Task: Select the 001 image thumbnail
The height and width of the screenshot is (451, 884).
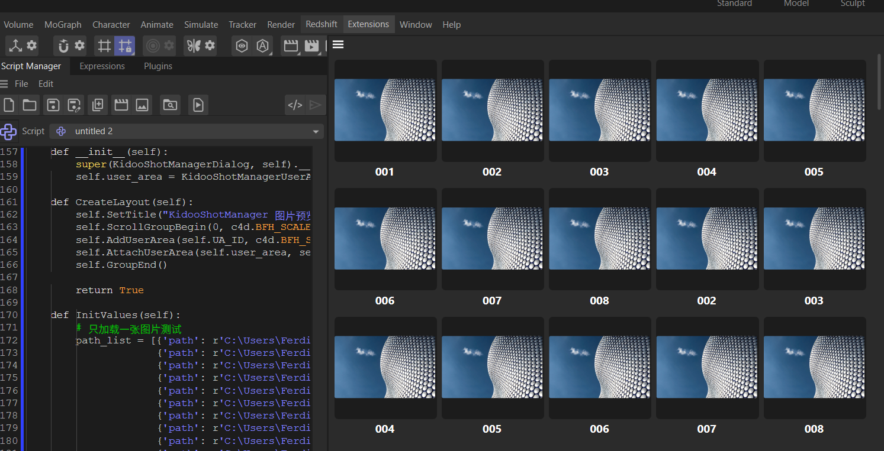Action: pos(385,110)
